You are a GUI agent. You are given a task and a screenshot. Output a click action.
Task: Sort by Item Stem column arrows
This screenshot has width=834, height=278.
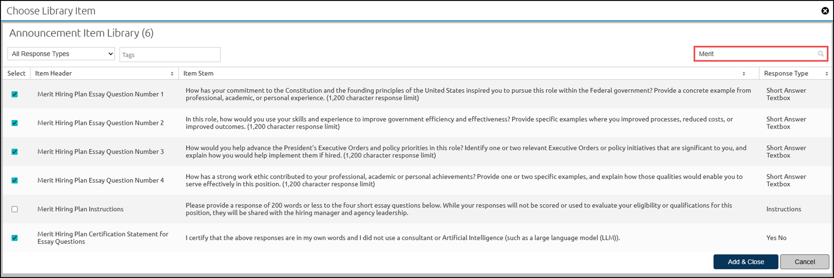click(x=744, y=74)
